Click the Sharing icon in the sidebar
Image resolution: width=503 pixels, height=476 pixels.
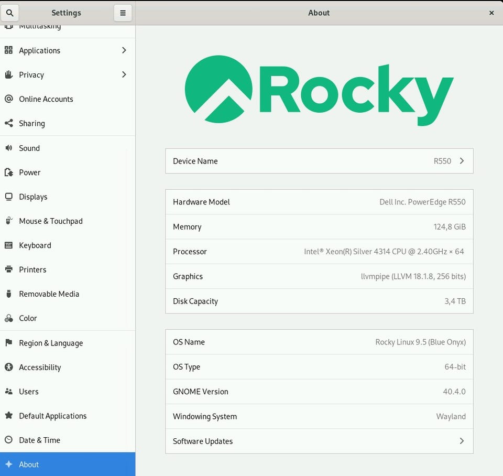9,123
